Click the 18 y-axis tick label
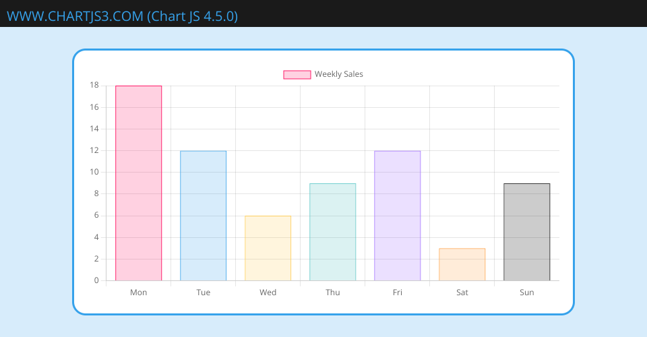This screenshot has height=337, width=647. click(x=94, y=86)
